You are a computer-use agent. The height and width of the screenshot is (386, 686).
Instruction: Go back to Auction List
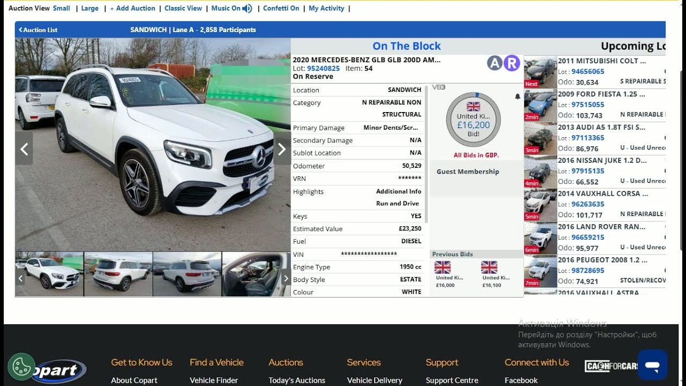pos(38,30)
